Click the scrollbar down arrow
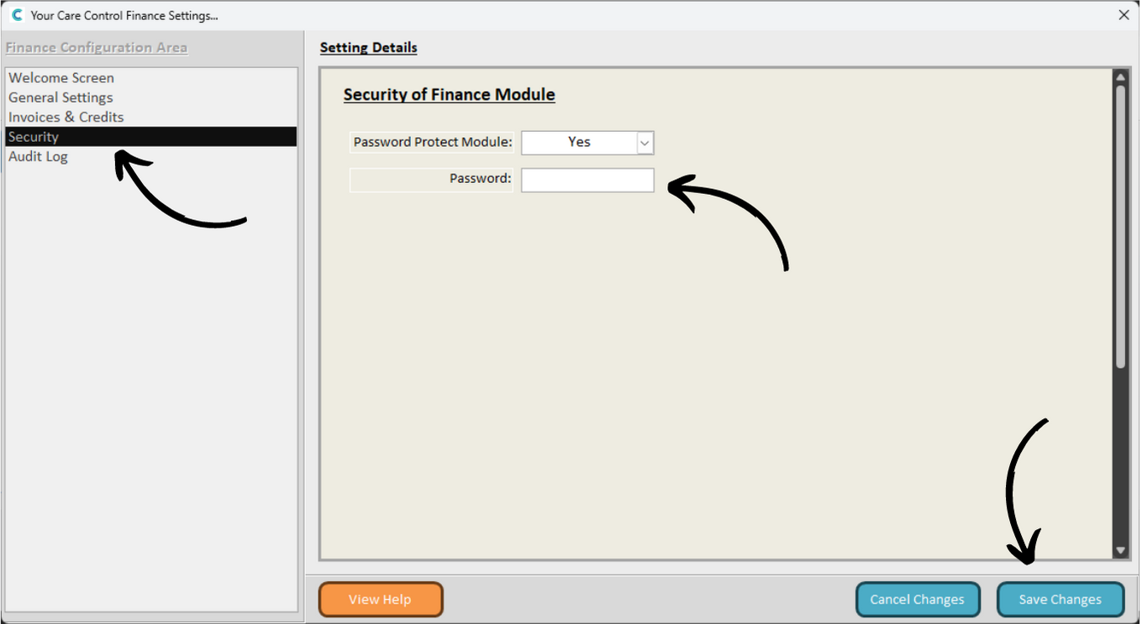The image size is (1142, 624). click(x=1120, y=551)
